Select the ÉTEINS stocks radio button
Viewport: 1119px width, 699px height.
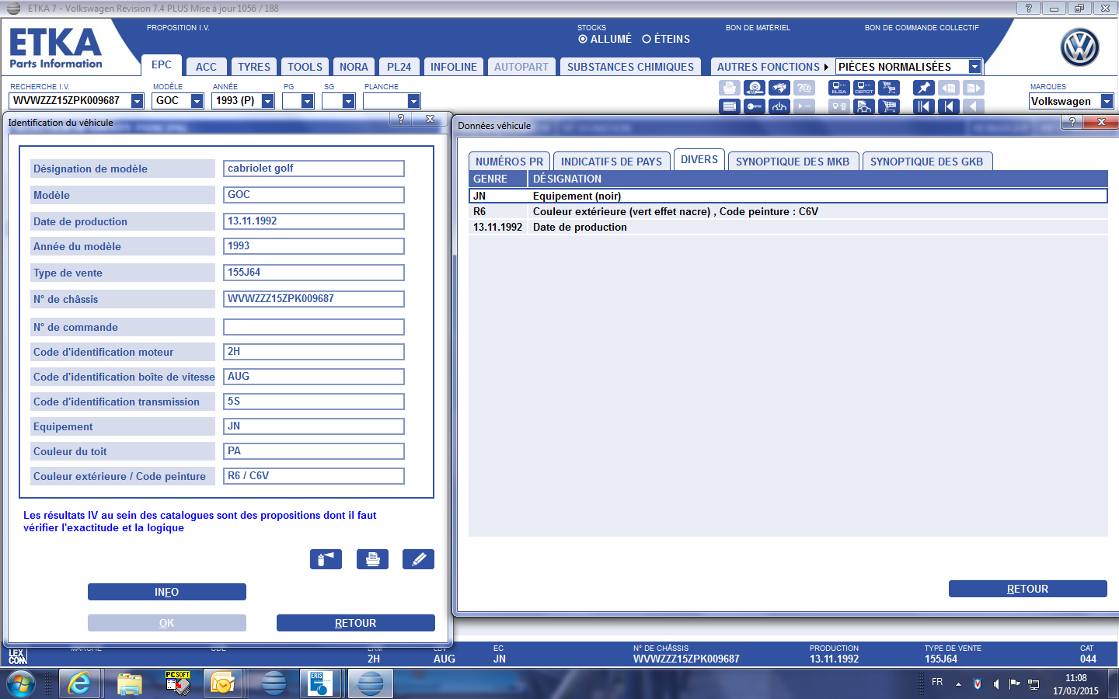tap(647, 39)
